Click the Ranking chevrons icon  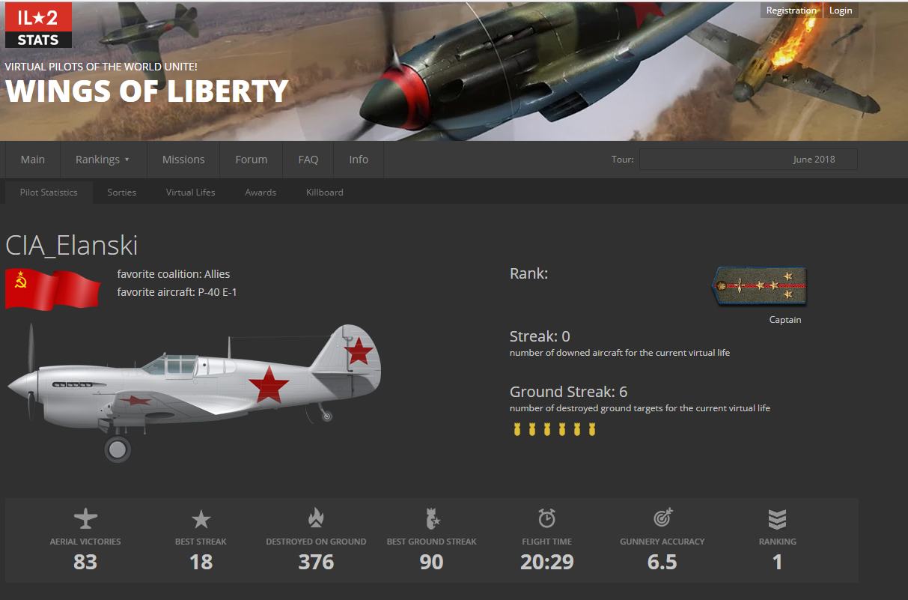(778, 519)
